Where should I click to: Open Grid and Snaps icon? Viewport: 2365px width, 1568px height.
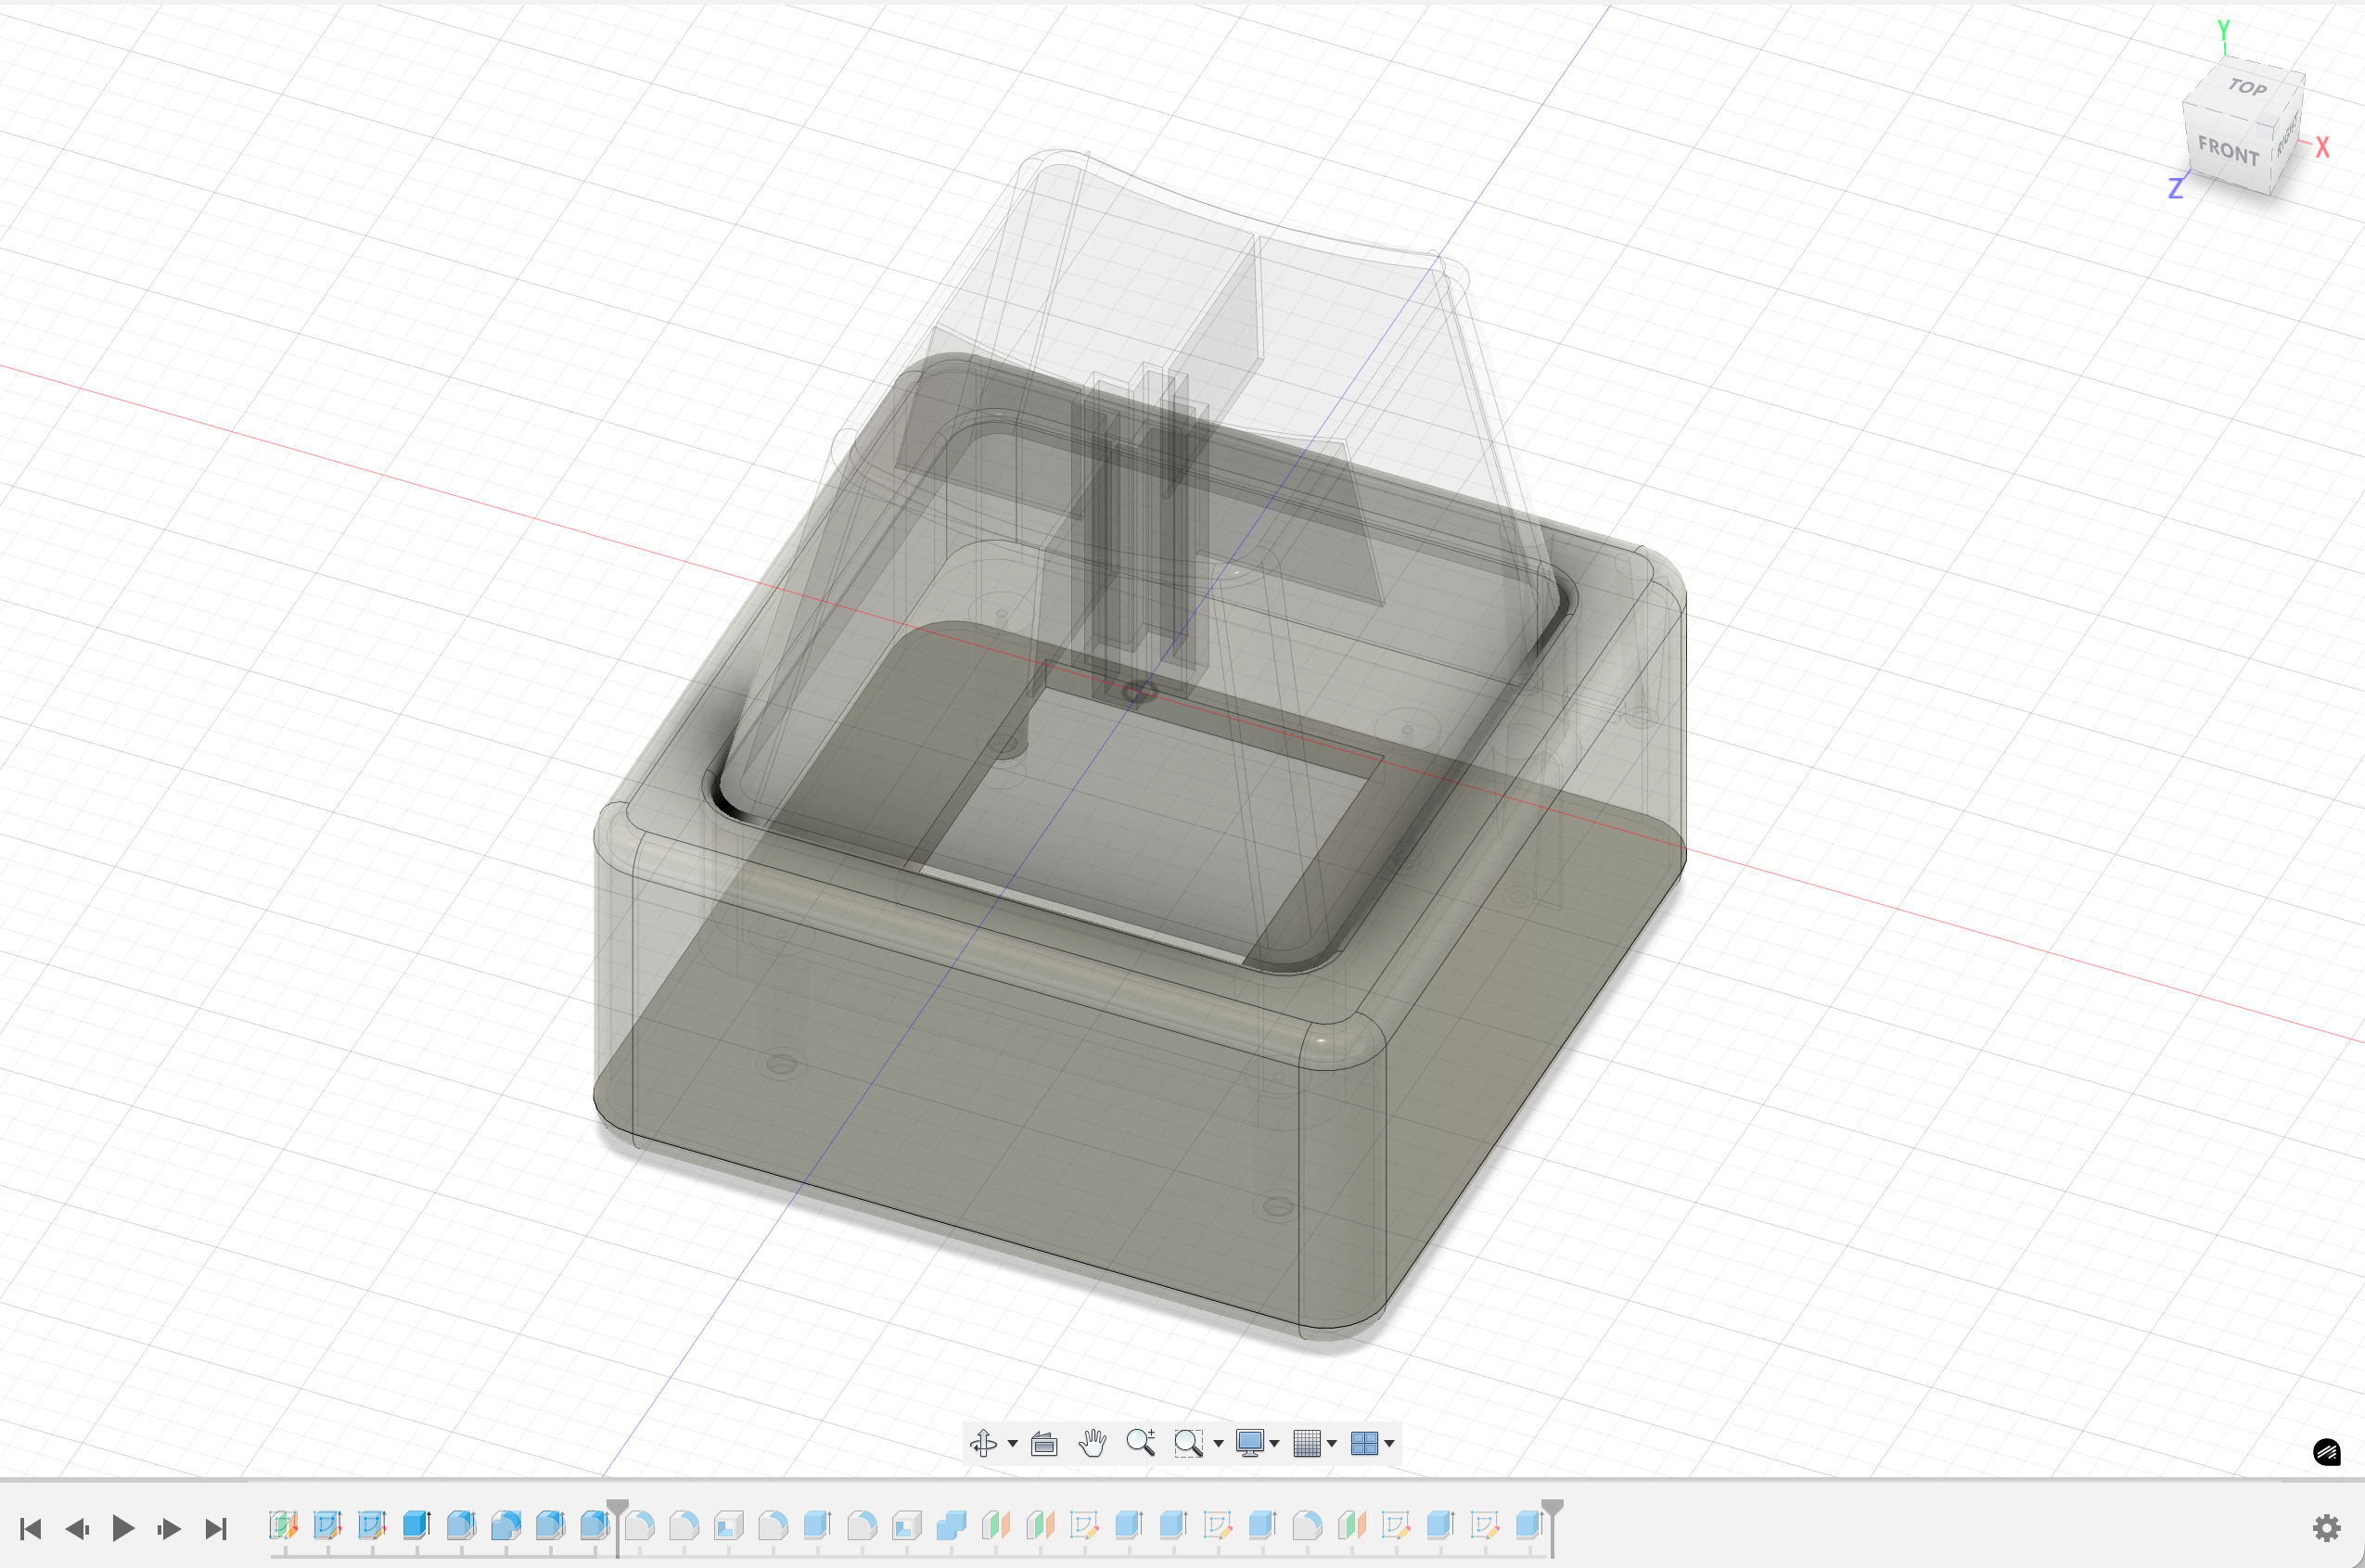[x=1307, y=1443]
